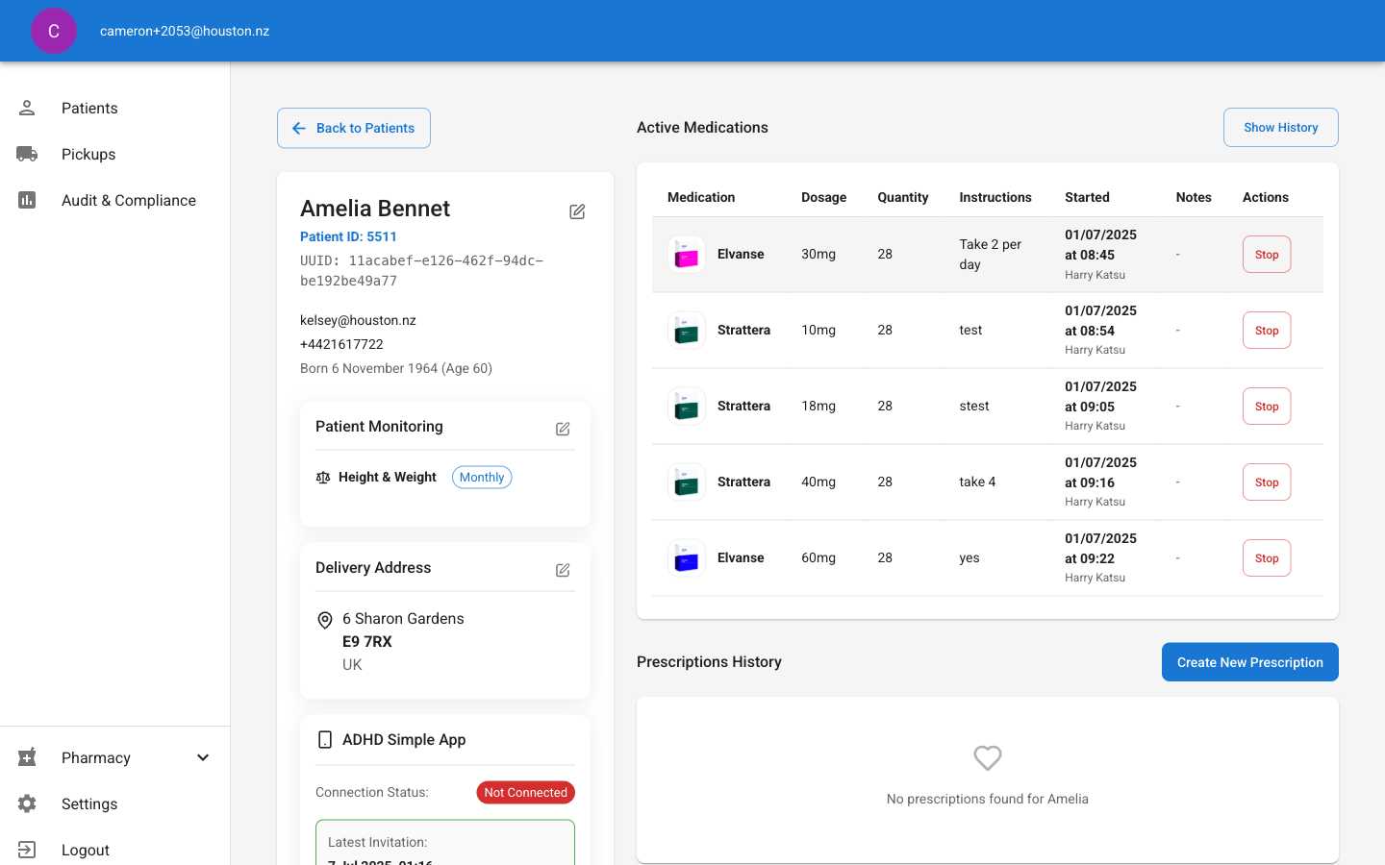Click the Strattera 18mg medication thumbnail
This screenshot has width=1385, height=865.
tap(687, 407)
